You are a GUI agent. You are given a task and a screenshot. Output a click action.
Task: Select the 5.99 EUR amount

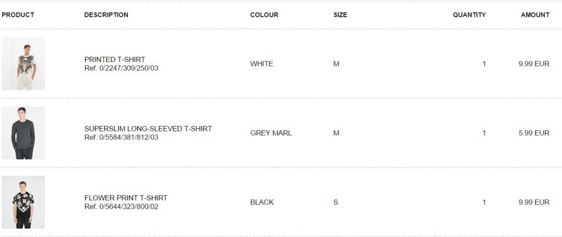point(533,133)
